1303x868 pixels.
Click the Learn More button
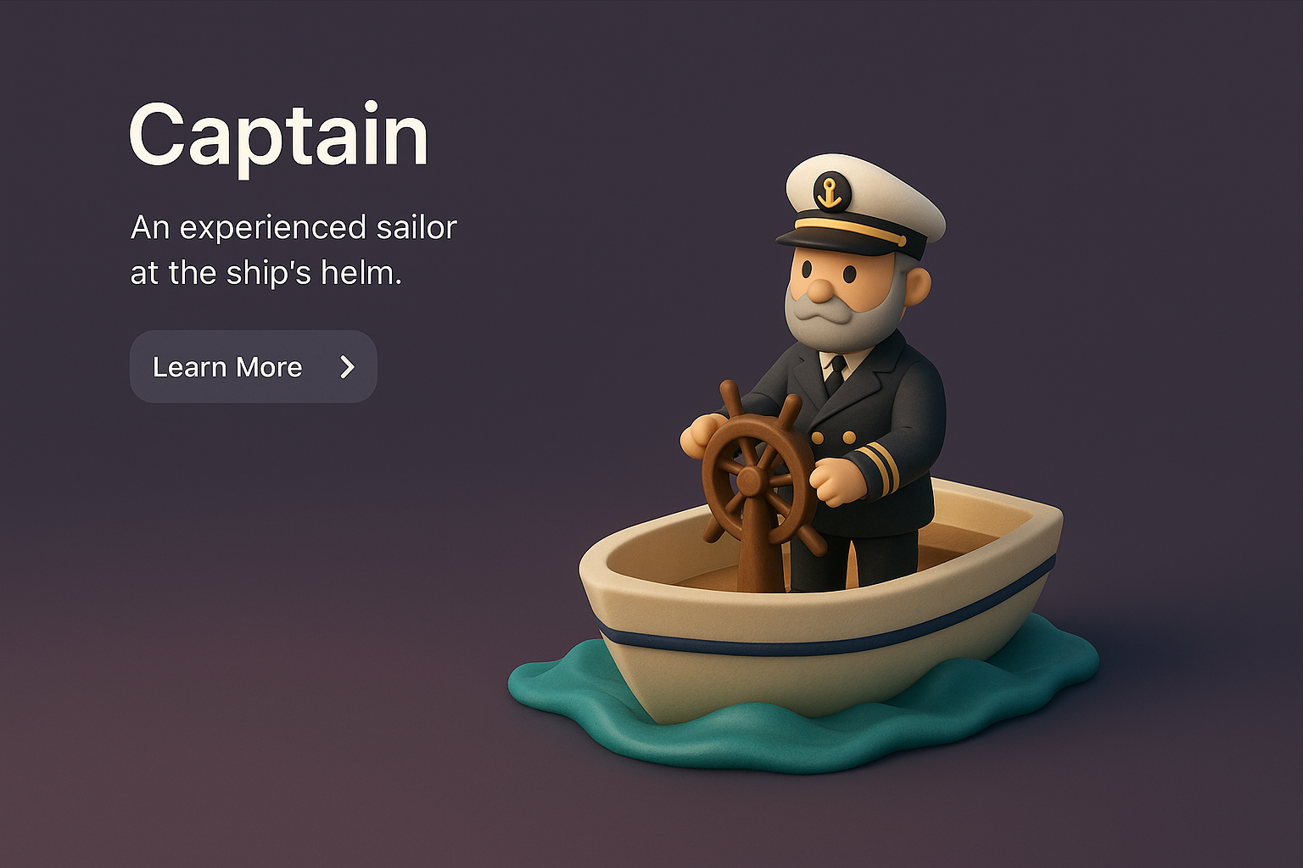click(x=253, y=366)
